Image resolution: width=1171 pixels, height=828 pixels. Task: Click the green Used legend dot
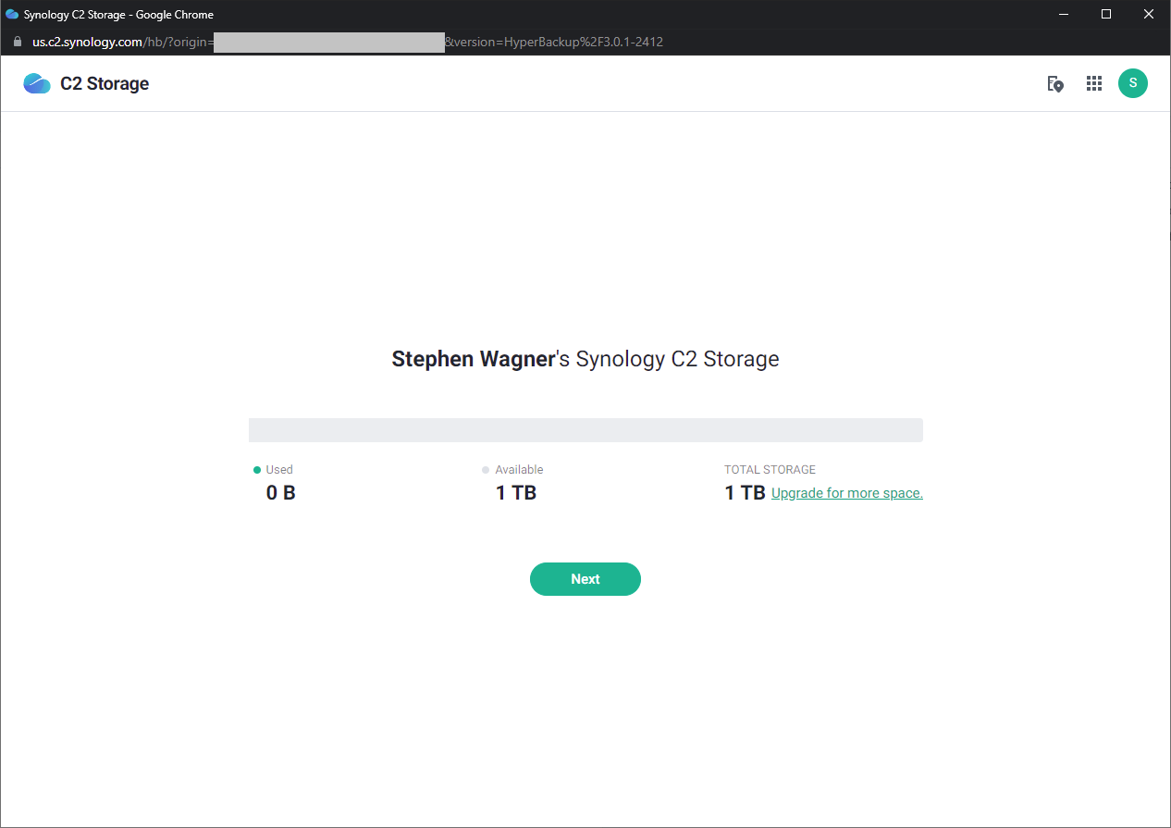coord(257,470)
